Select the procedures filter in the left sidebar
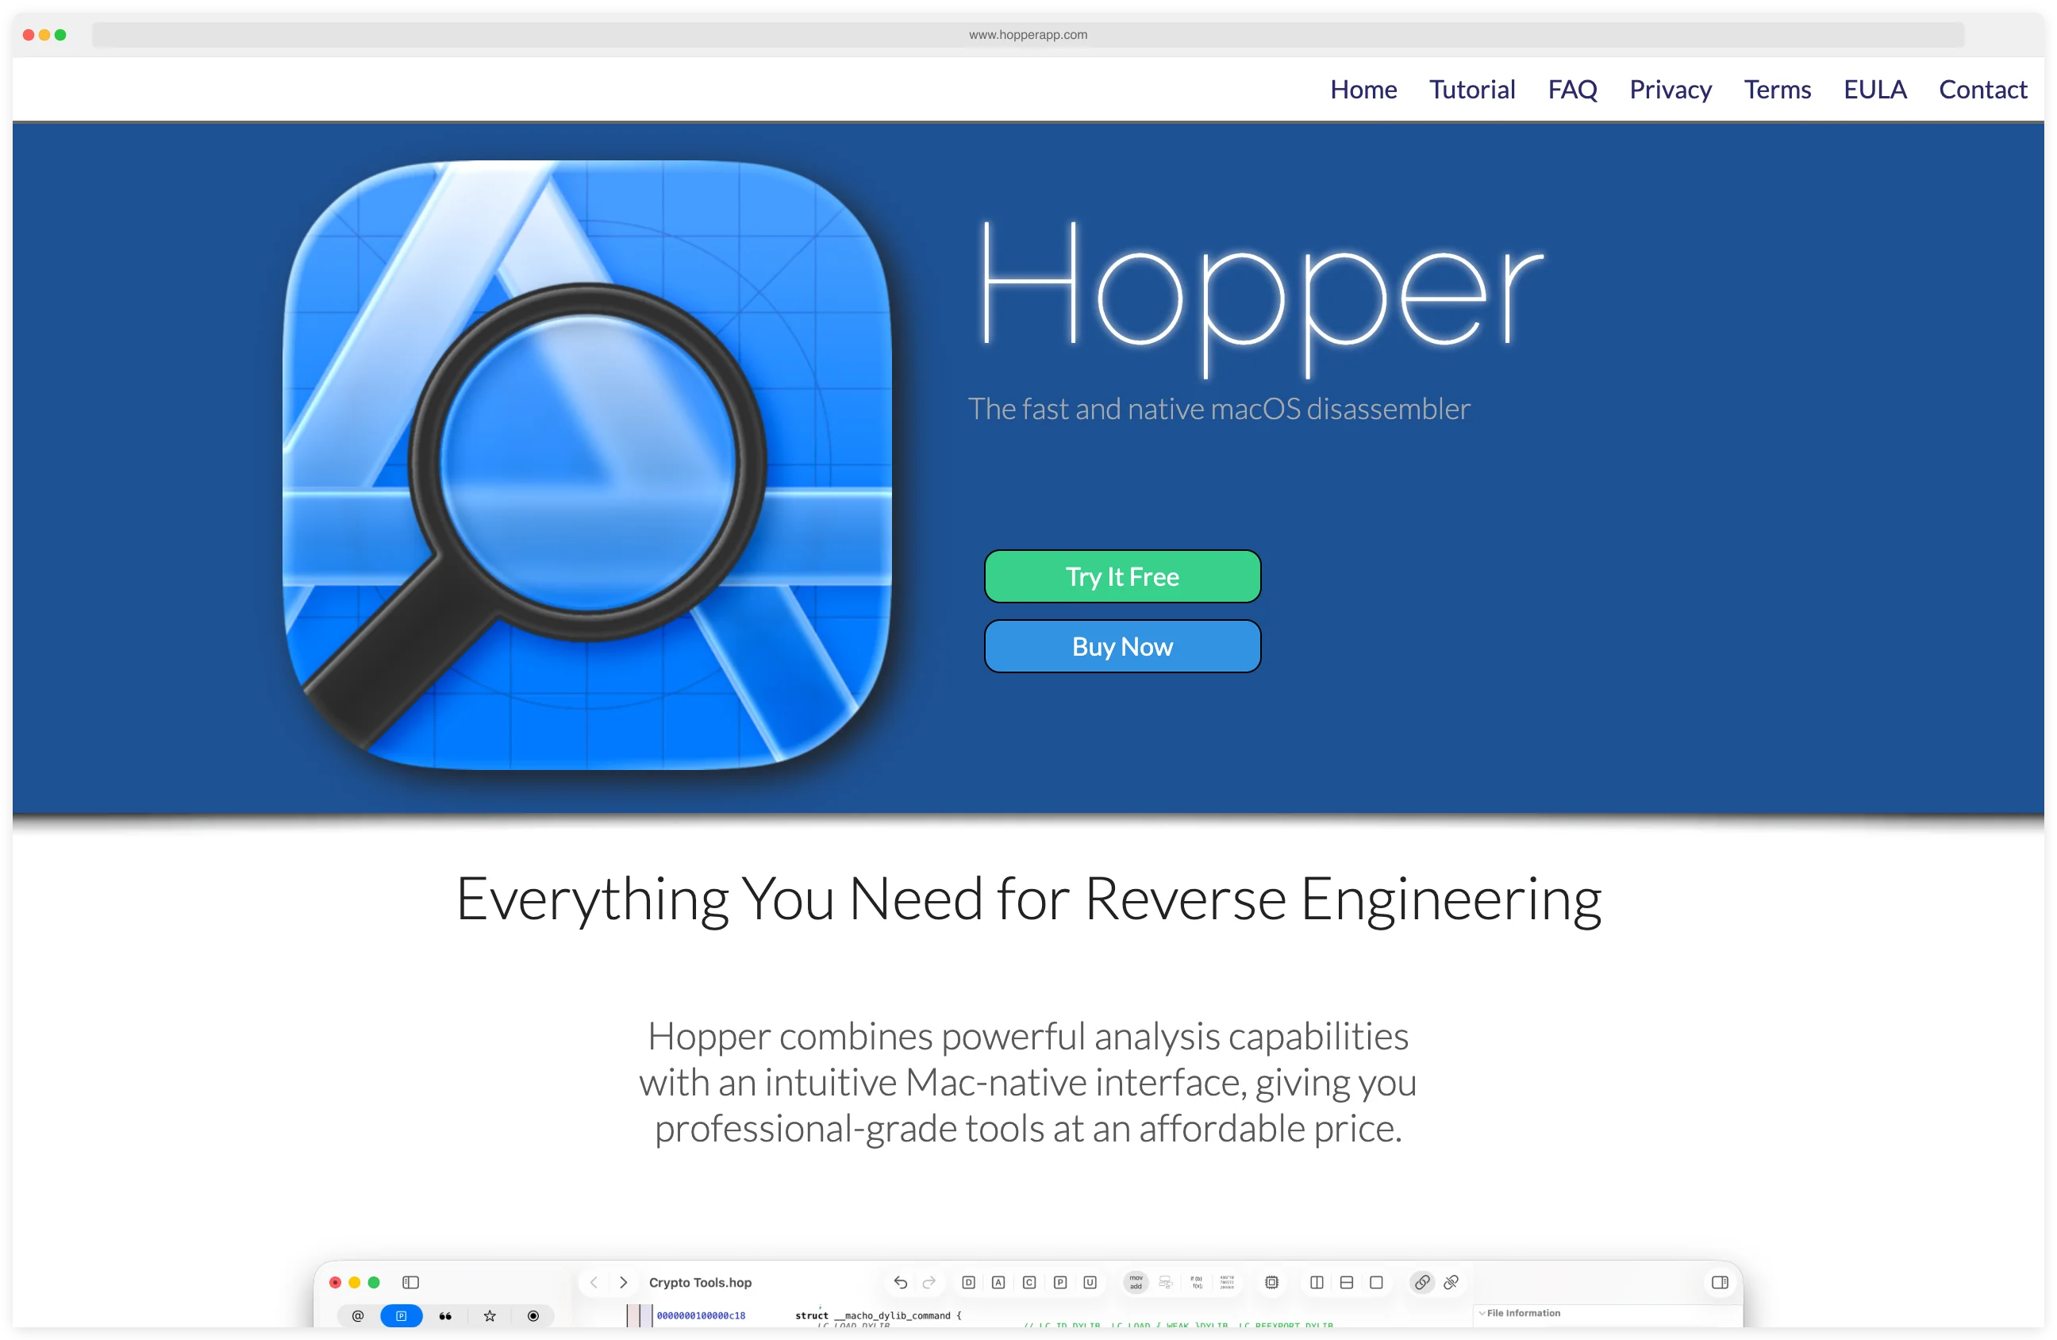Image resolution: width=2057 pixels, height=1340 pixels. 401,1315
